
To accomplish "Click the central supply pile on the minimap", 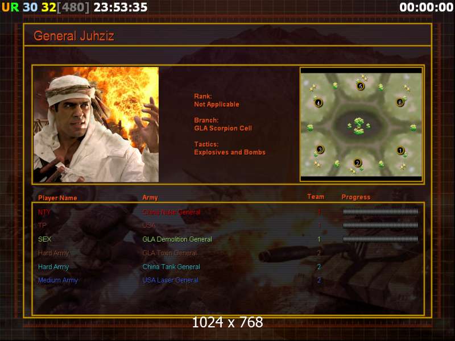I will [x=359, y=126].
